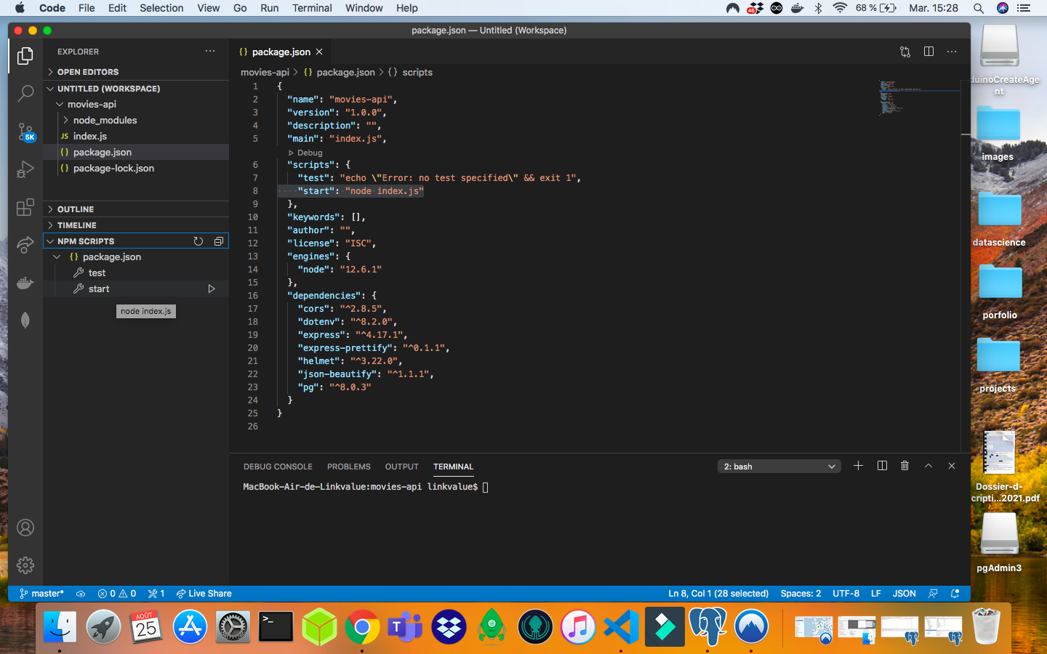Collapse the movies-api folder
This screenshot has width=1047, height=654.
point(136,104)
